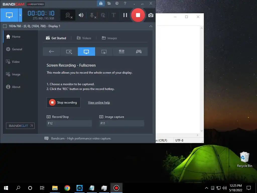The height and width of the screenshot is (193, 257).
Task: Switch to the Videos tab
Action: (84, 38)
